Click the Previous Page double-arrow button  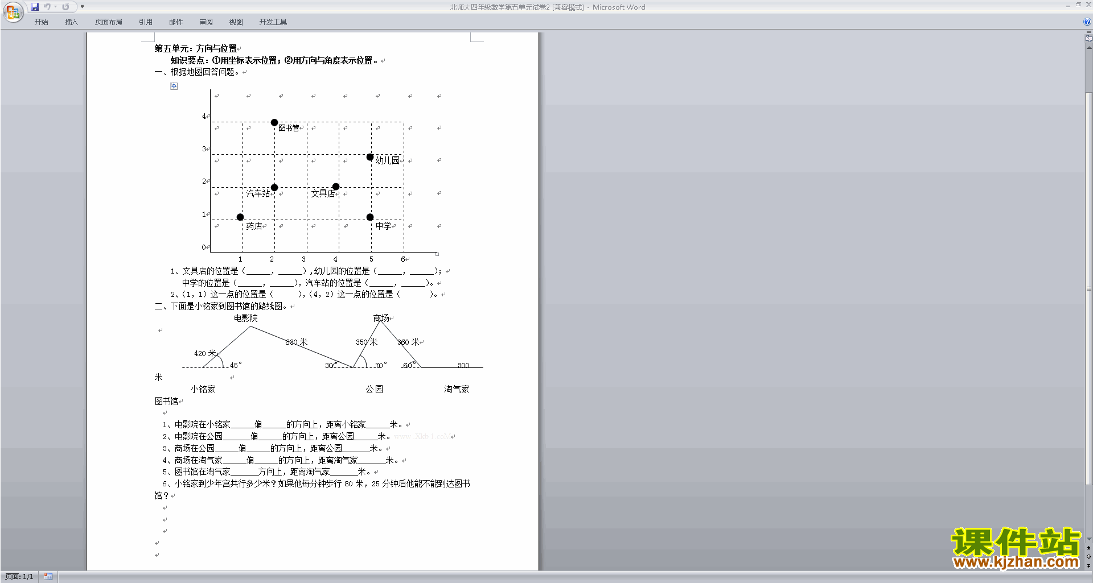1089,548
